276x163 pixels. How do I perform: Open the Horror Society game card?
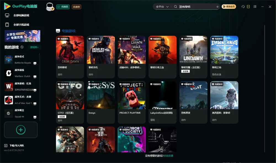132,140
